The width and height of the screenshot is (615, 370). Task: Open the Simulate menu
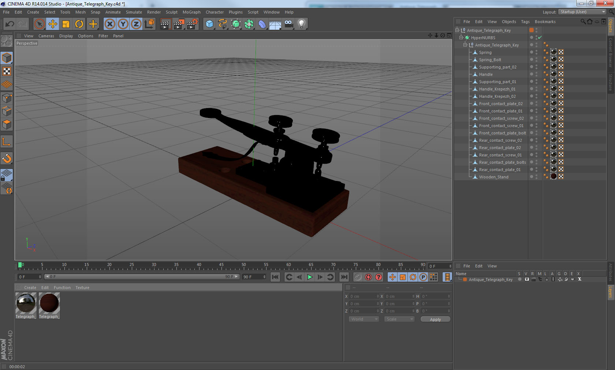134,12
